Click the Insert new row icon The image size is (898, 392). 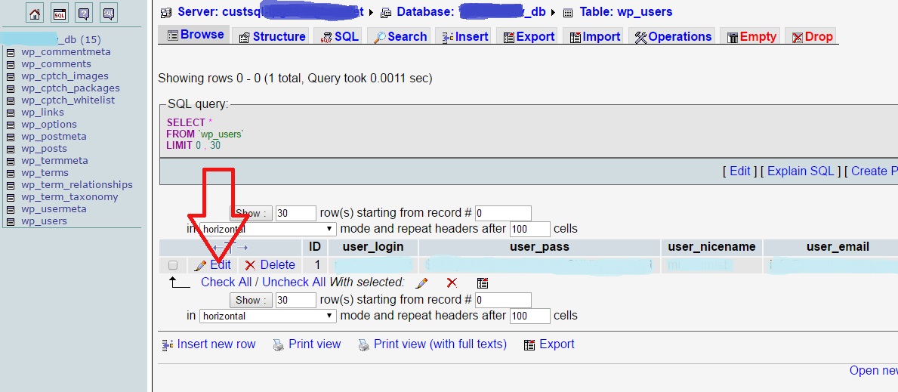pyautogui.click(x=168, y=344)
